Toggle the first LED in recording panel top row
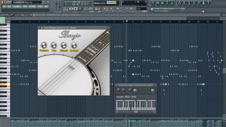226x127 pixels. (105, 8)
